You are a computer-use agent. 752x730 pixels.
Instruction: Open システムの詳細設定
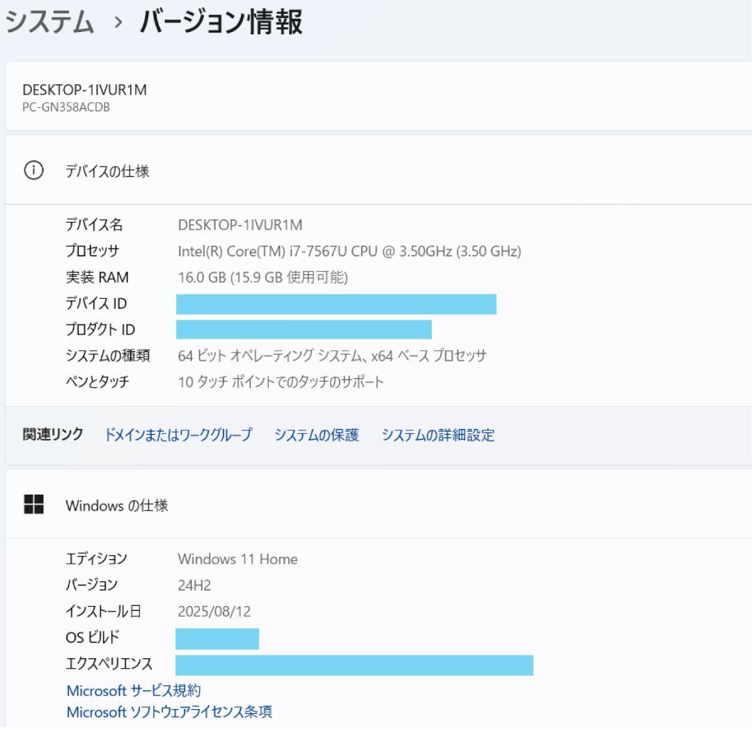[438, 435]
